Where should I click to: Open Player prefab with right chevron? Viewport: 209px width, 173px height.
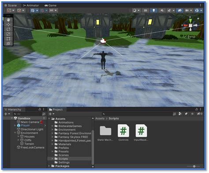[45, 125]
